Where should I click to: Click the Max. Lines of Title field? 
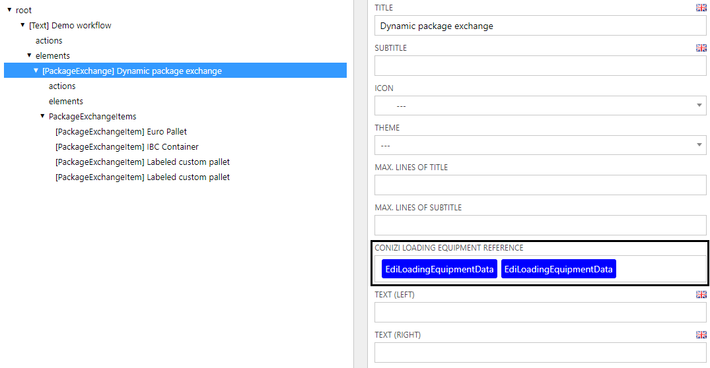[540, 185]
